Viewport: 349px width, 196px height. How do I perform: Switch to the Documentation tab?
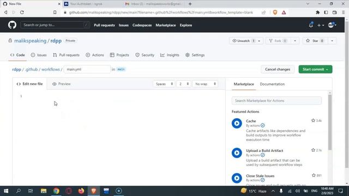[272, 84]
